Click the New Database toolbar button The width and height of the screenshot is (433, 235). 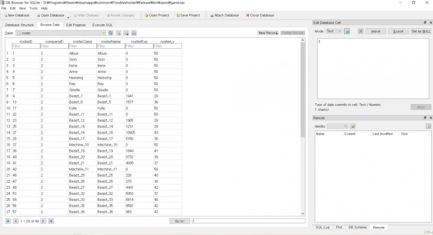17,15
